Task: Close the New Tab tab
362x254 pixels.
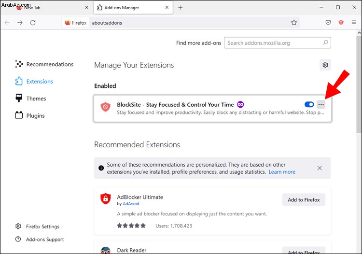Action: 86,7
